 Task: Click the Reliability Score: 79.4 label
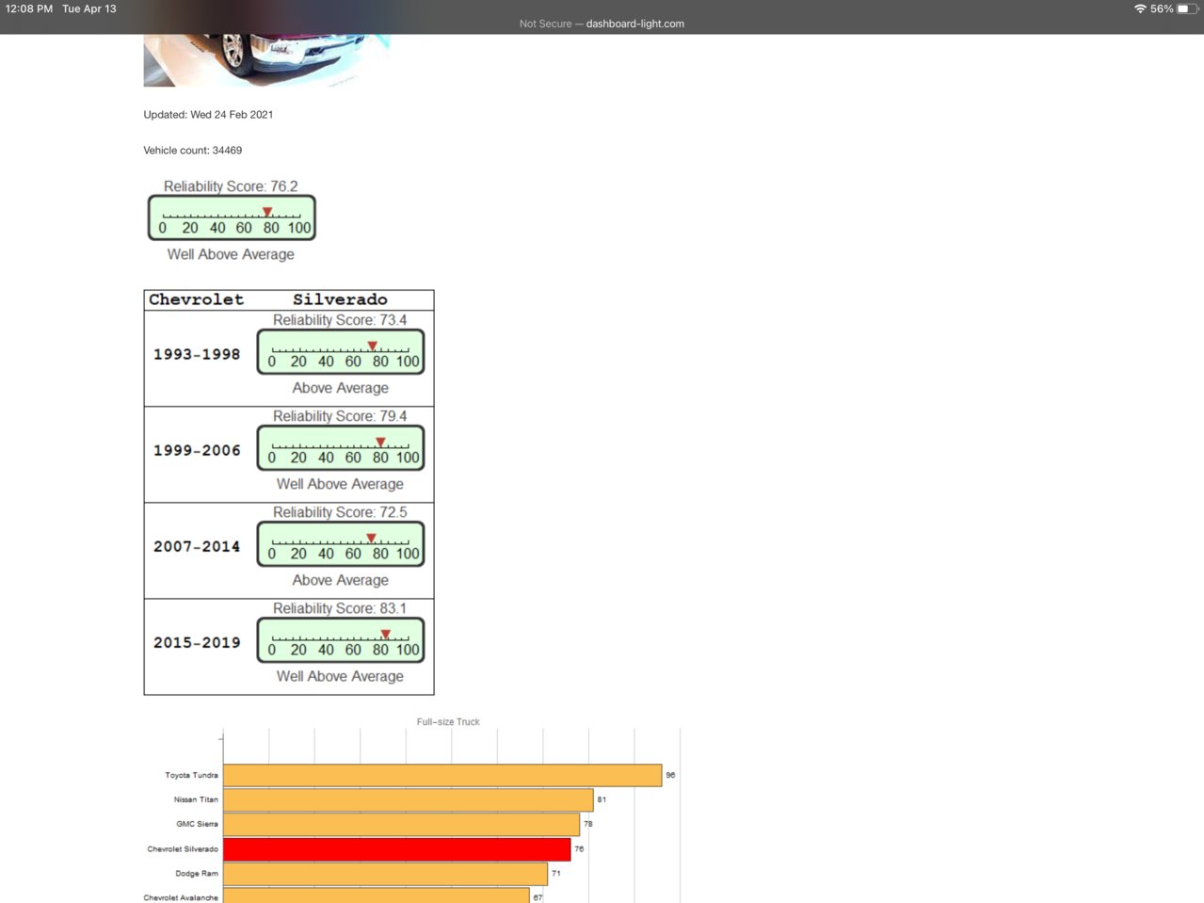coord(340,416)
